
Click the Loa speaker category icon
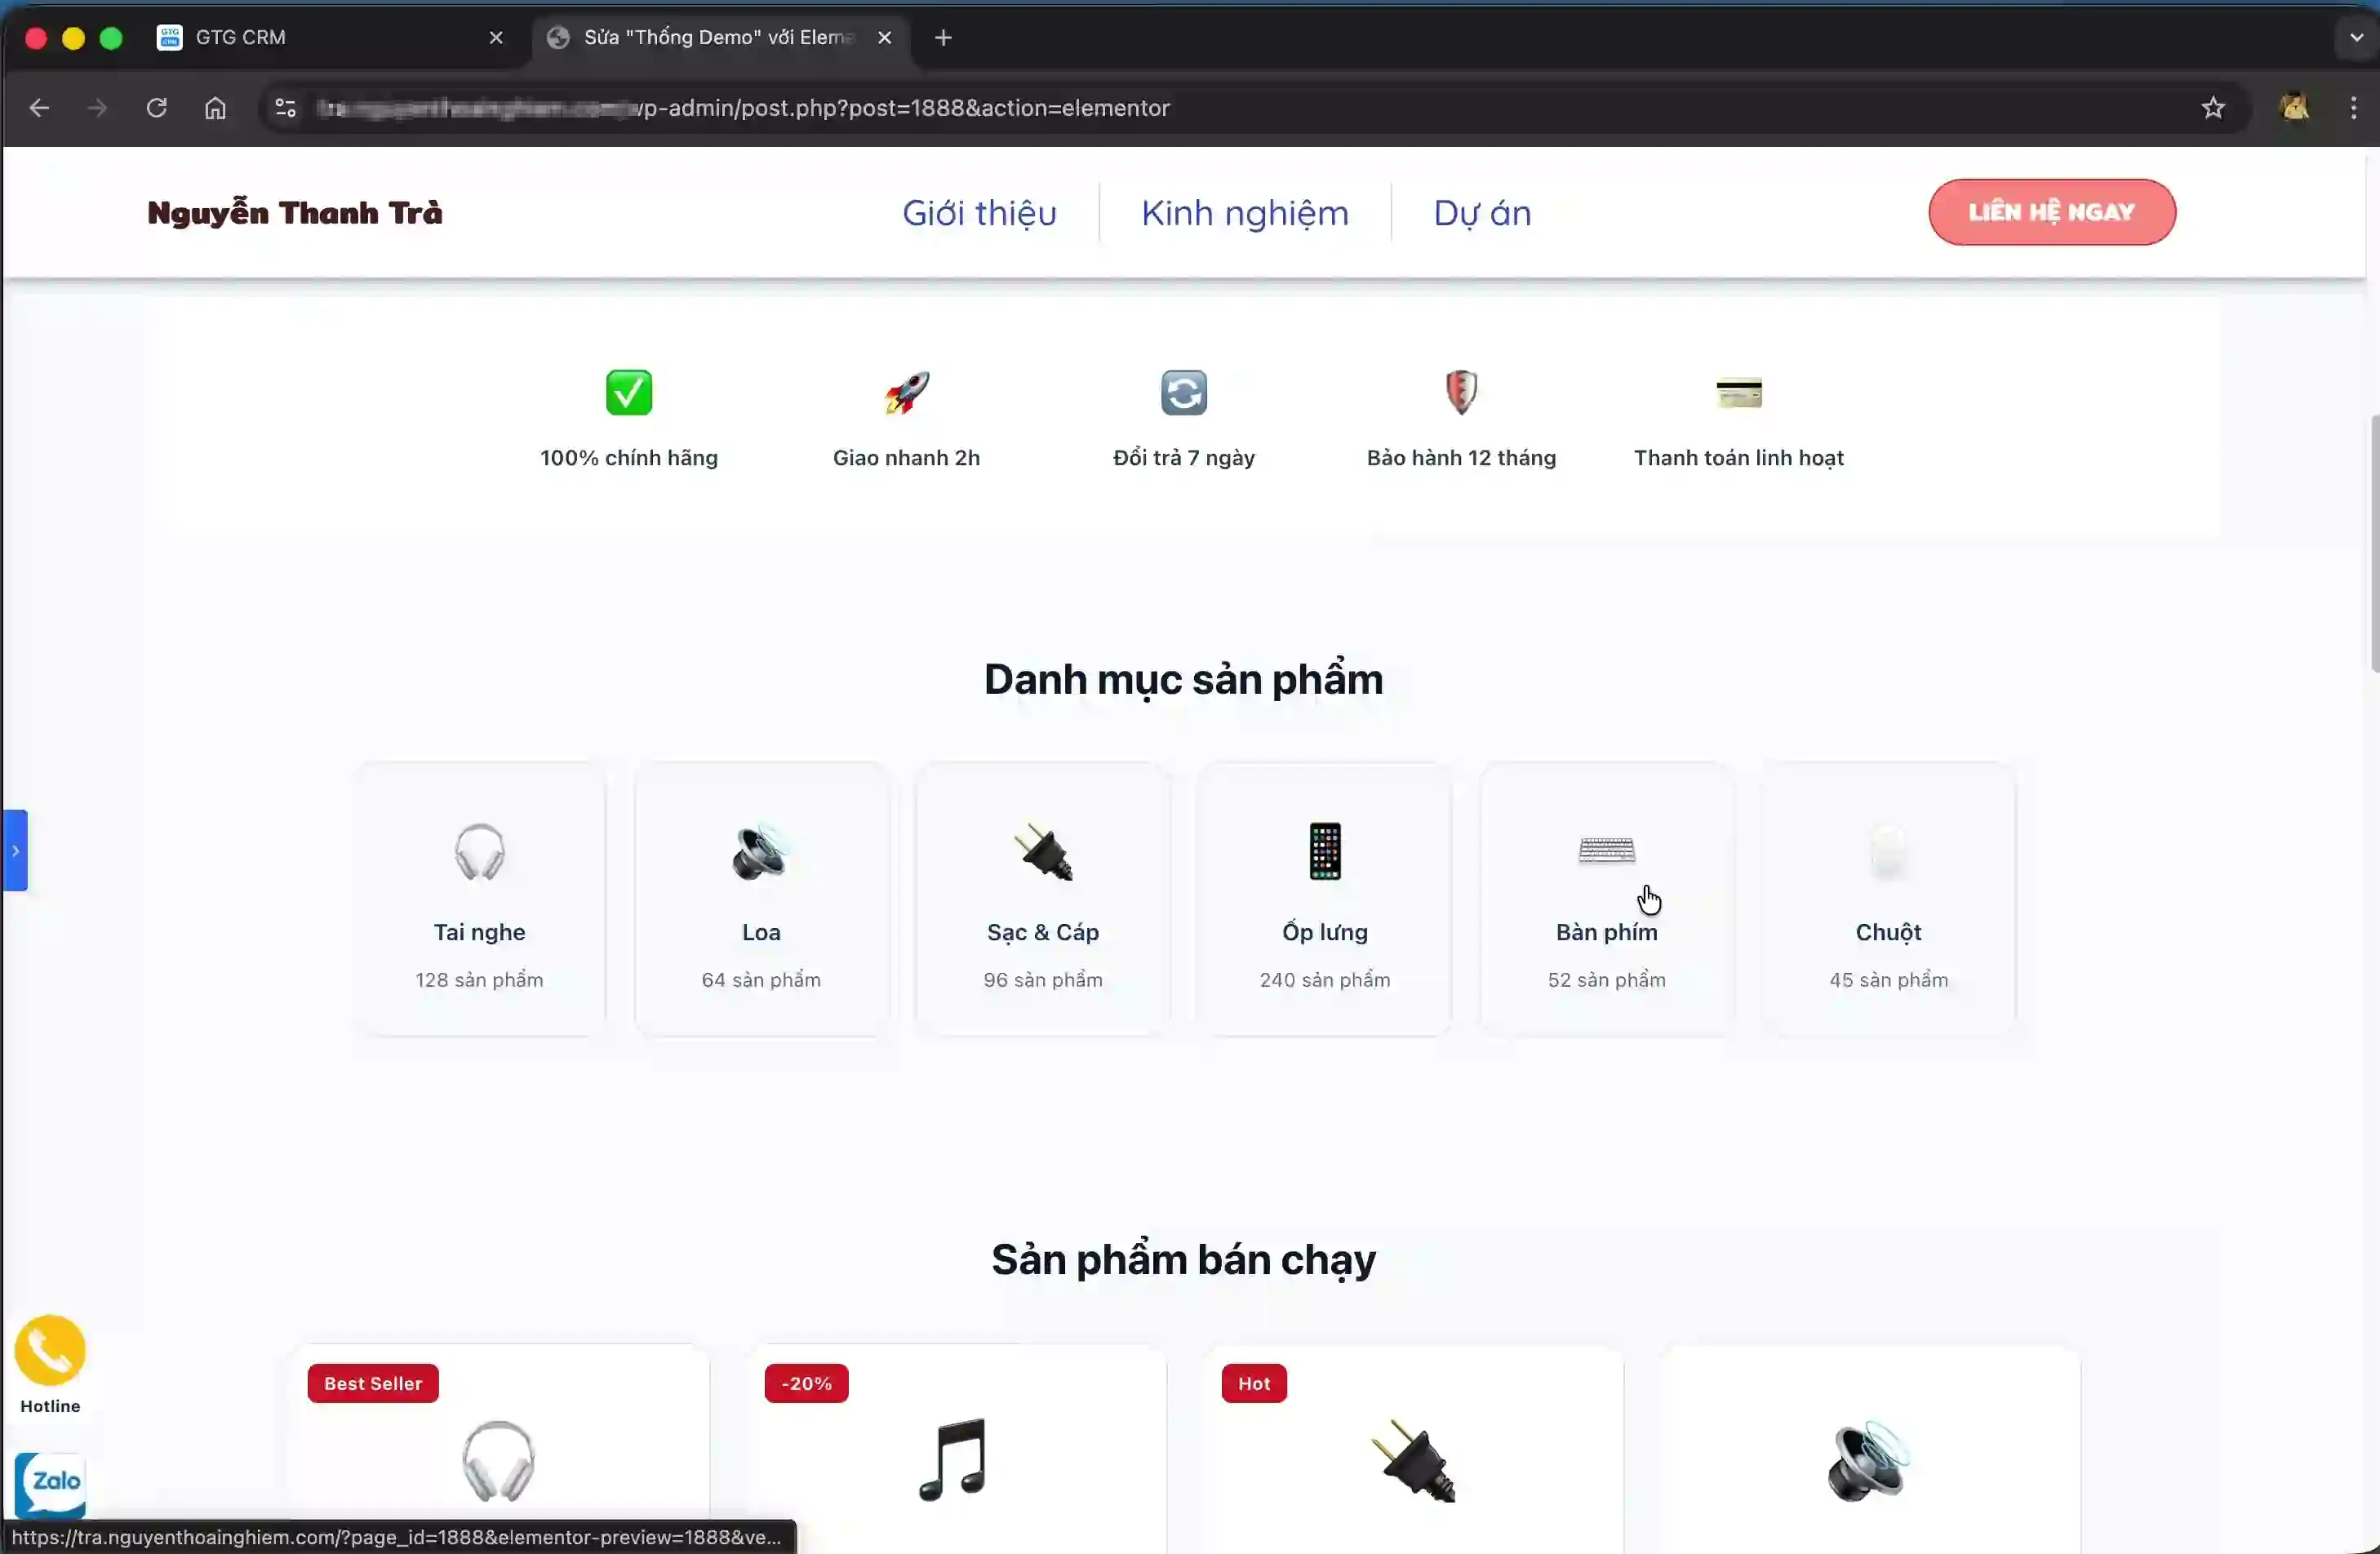[x=761, y=852]
